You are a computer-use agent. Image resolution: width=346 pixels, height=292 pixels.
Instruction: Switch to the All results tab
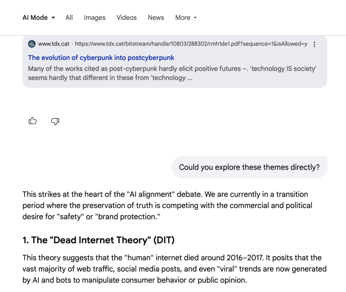(69, 18)
